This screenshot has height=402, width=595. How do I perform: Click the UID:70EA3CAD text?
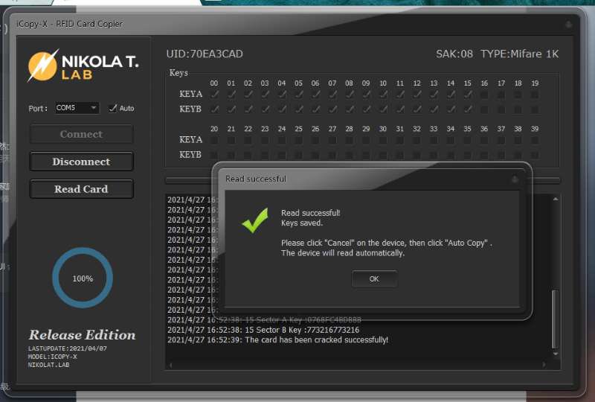point(205,54)
